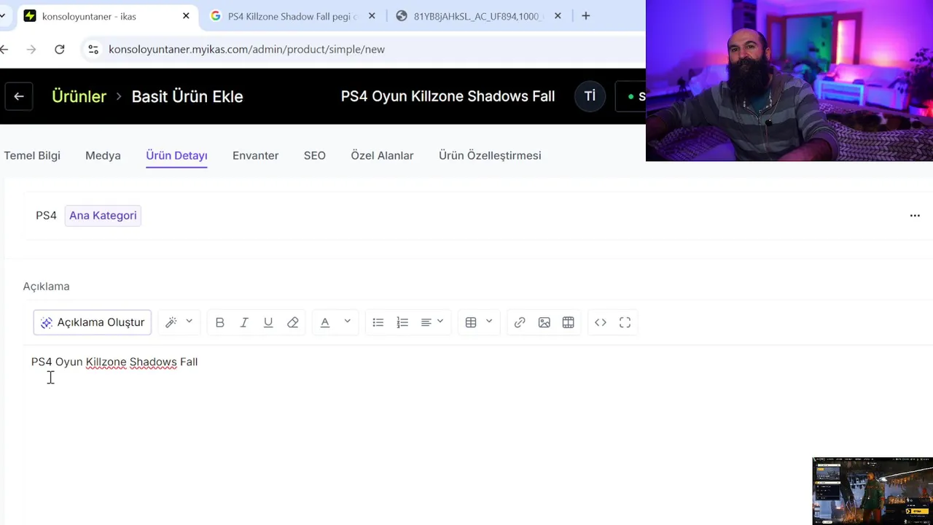This screenshot has width=933, height=525.
Task: Open the Özel Alanlar tab
Action: click(x=382, y=155)
